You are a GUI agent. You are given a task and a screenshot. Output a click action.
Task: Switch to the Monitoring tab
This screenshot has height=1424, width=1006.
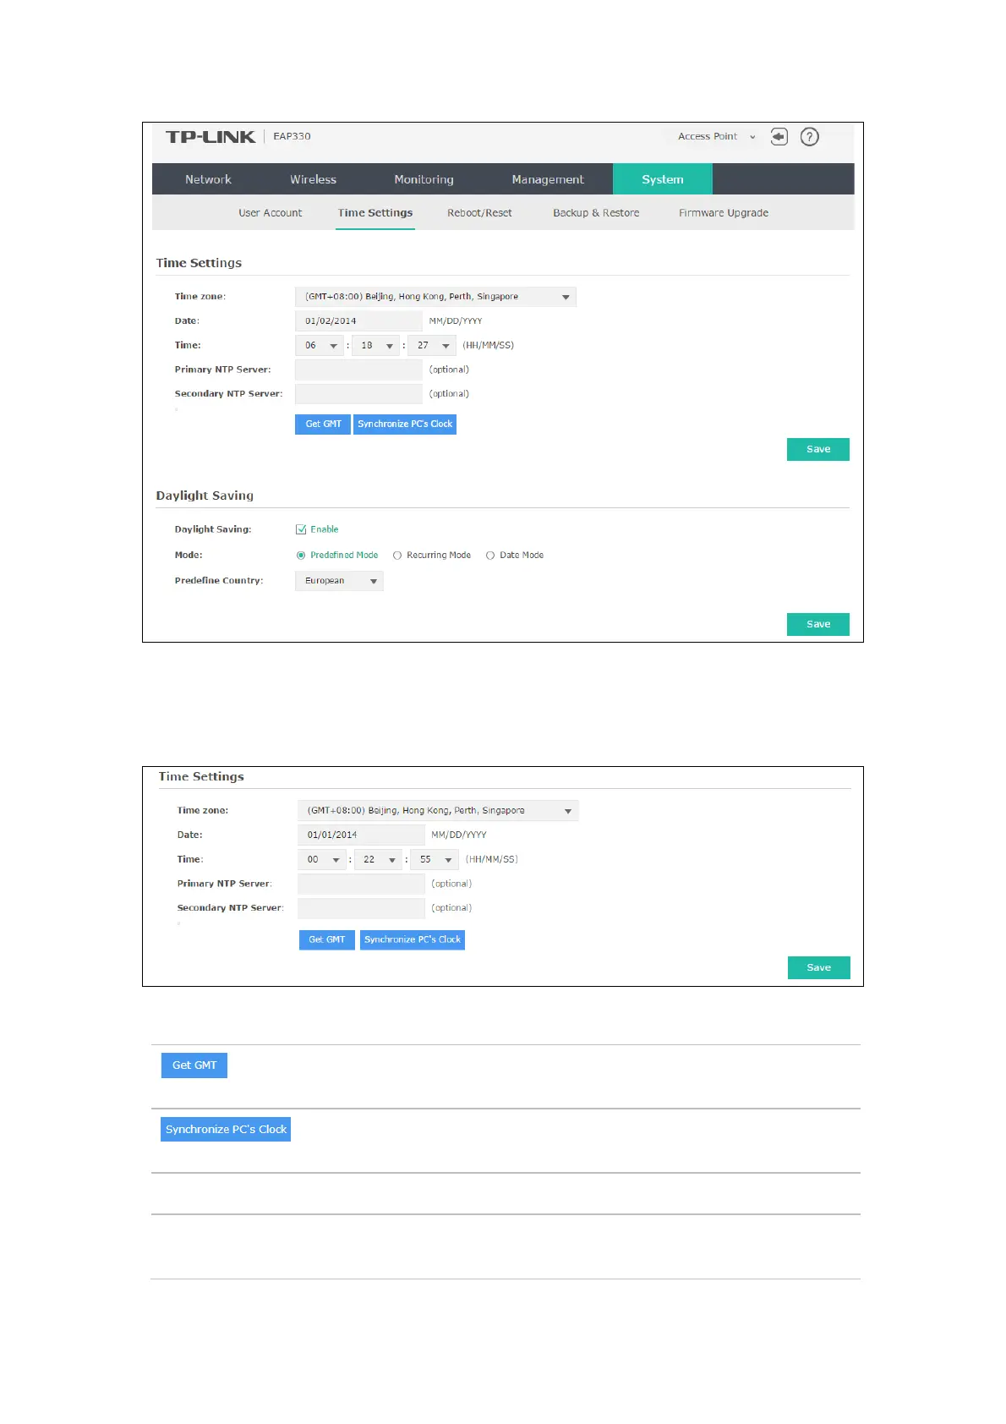click(424, 179)
